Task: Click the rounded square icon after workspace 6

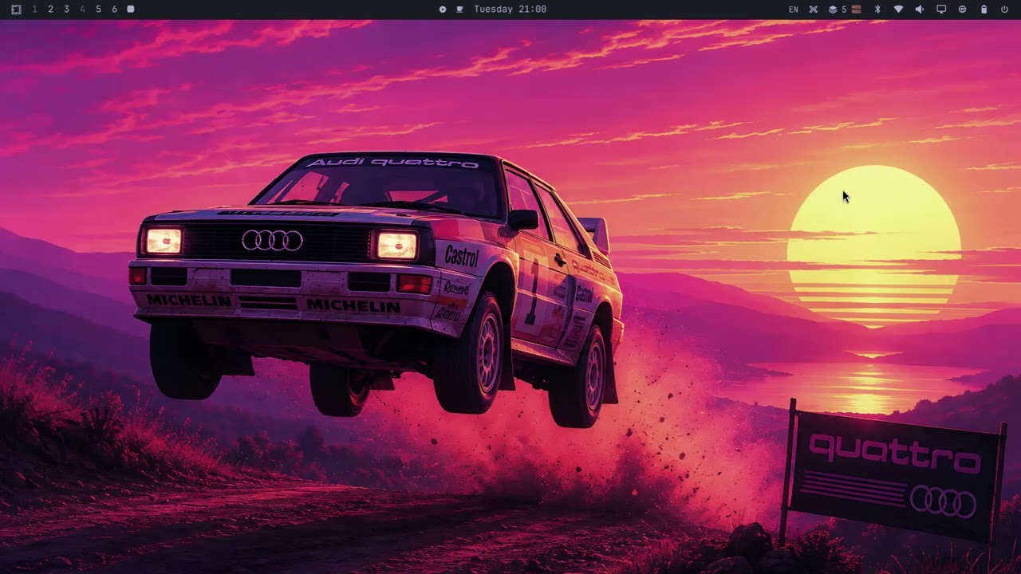Action: (x=131, y=10)
